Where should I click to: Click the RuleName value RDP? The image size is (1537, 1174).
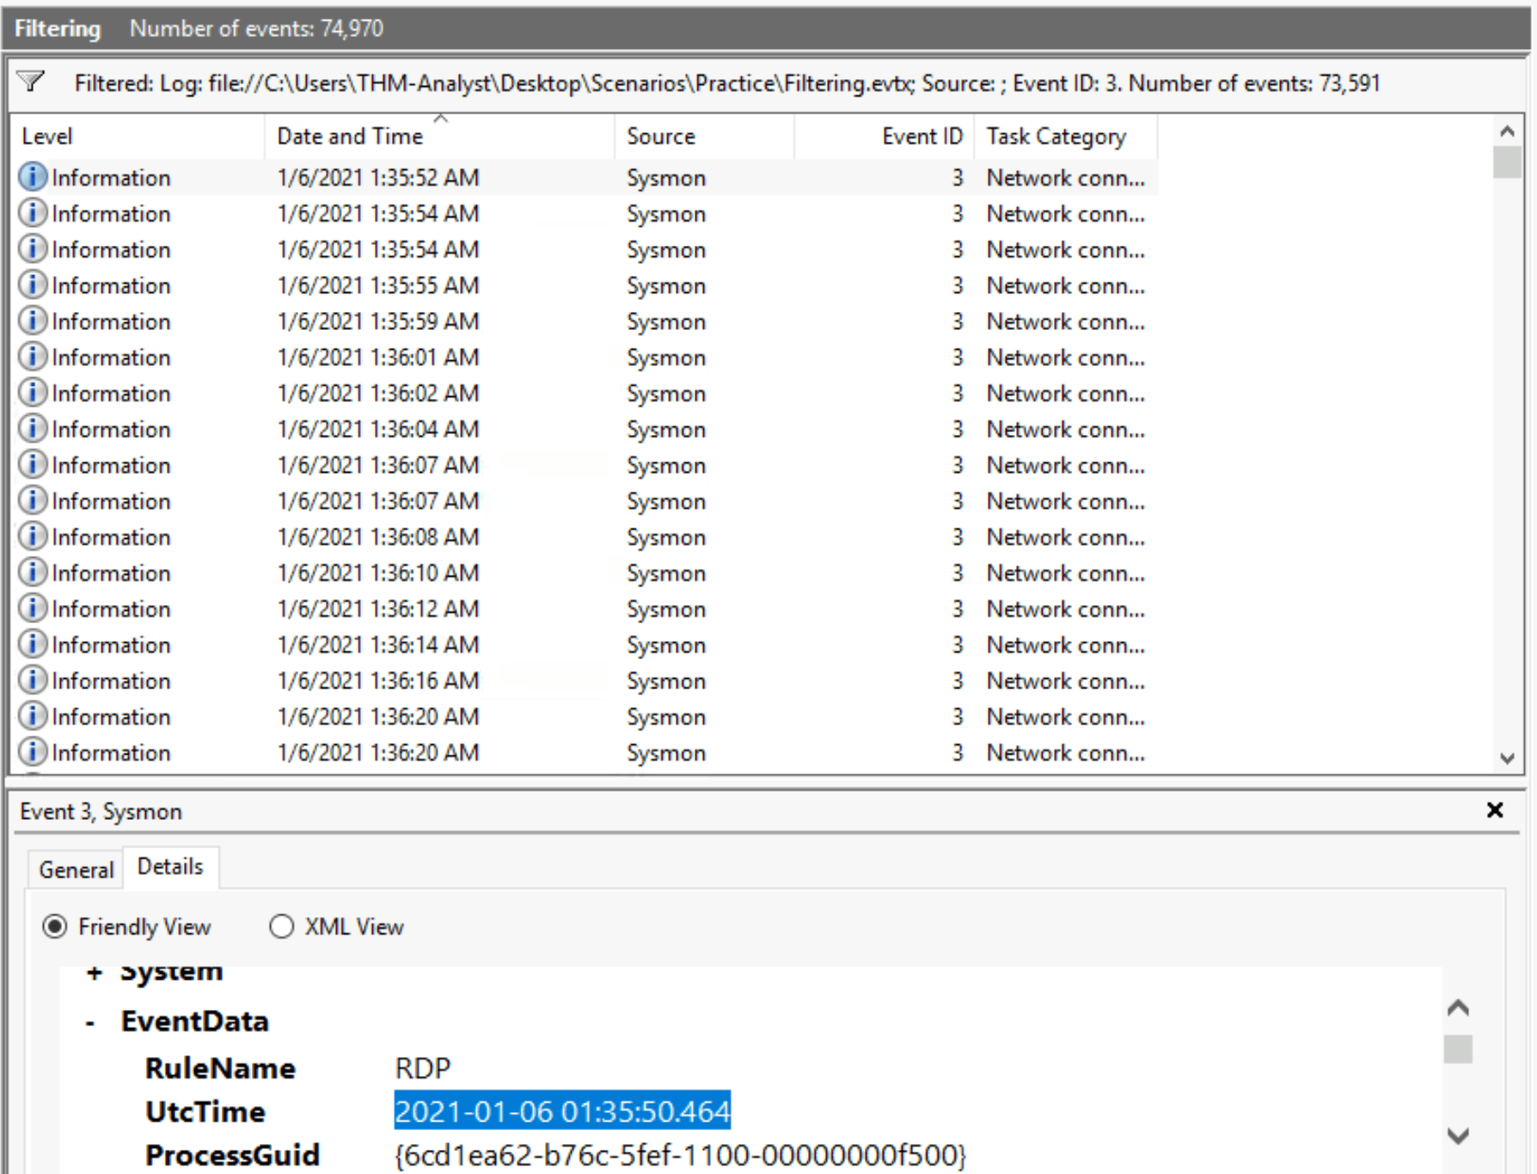[422, 1067]
